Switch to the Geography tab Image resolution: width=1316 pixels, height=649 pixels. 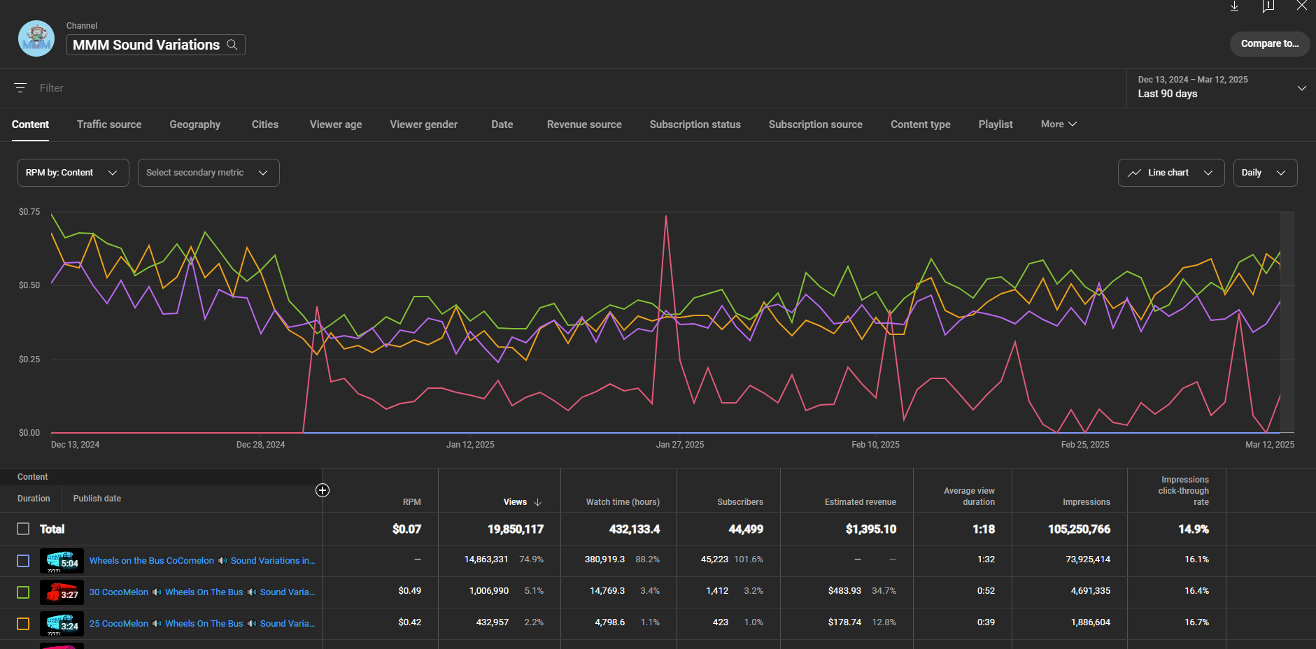coord(194,124)
